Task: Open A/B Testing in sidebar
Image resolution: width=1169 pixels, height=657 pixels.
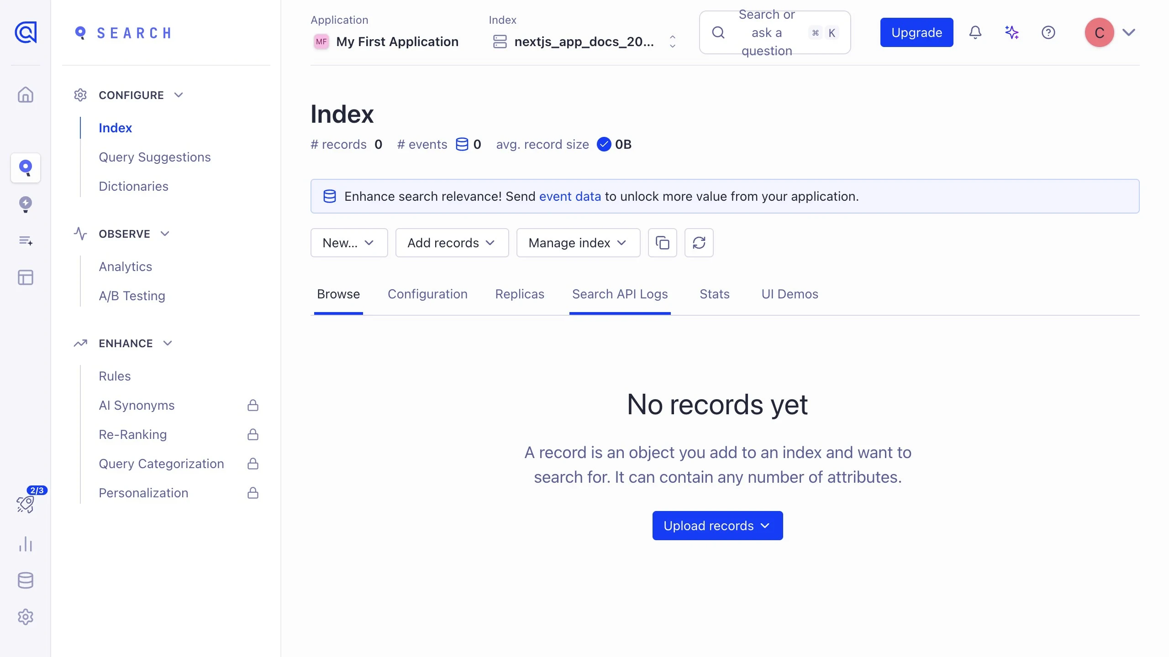Action: 132,296
